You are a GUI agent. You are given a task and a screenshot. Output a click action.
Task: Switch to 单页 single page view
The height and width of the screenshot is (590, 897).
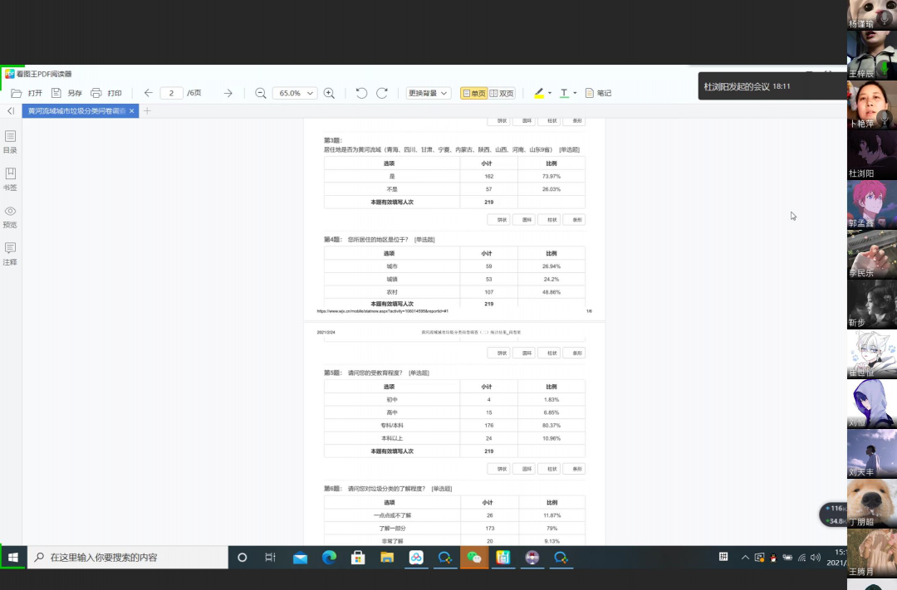pos(474,94)
